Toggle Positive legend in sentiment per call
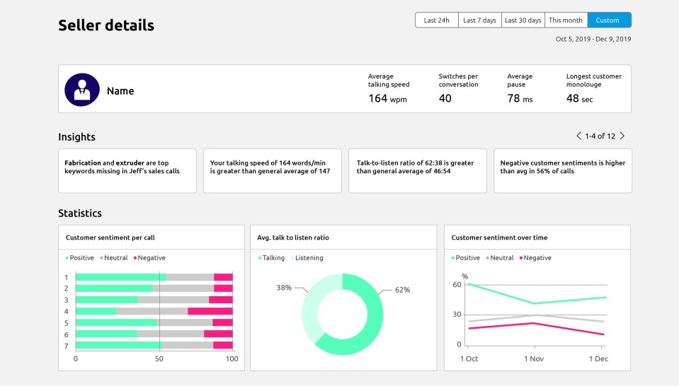 pyautogui.click(x=80, y=258)
